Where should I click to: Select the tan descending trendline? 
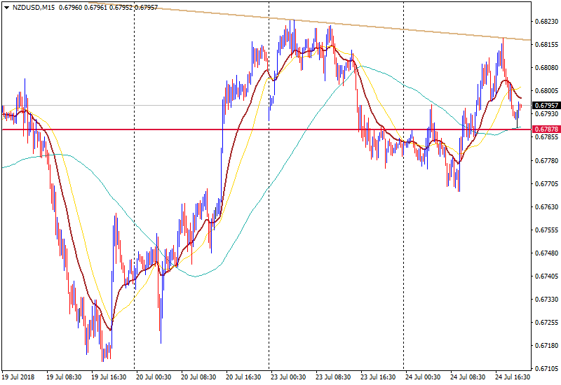[x=310, y=21]
